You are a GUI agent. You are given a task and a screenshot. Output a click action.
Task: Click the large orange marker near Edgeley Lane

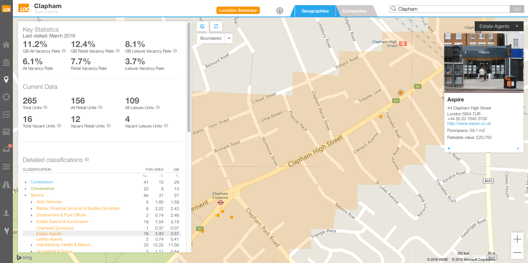(x=401, y=93)
